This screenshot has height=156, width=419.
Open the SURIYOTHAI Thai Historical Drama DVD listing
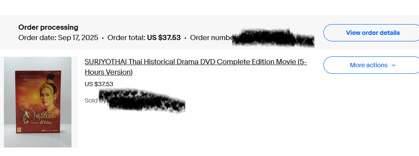[x=196, y=67]
